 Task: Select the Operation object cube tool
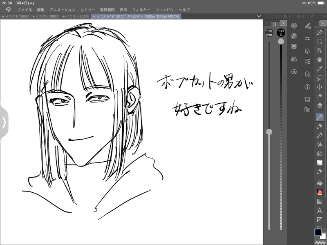(320, 51)
